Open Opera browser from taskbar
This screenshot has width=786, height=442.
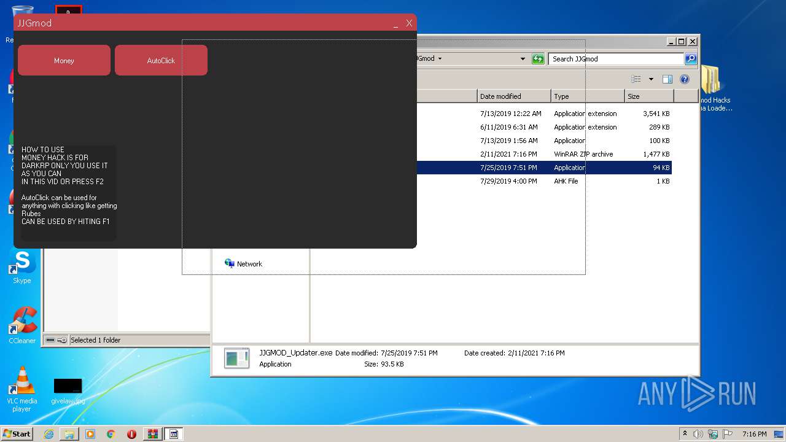pyautogui.click(x=131, y=434)
